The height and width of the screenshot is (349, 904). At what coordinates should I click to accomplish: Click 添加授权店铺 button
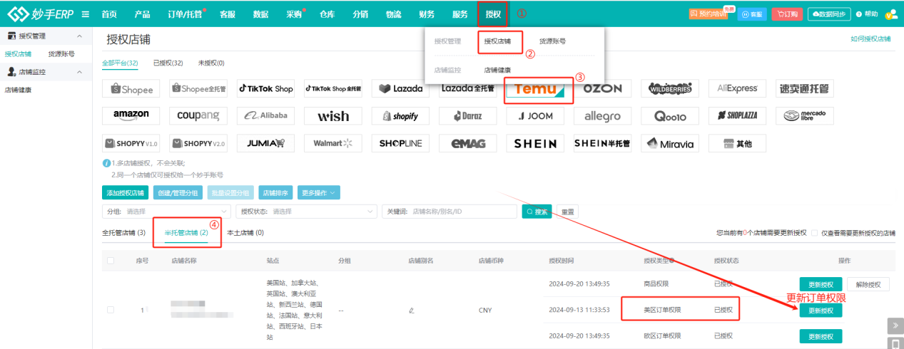pyautogui.click(x=125, y=192)
